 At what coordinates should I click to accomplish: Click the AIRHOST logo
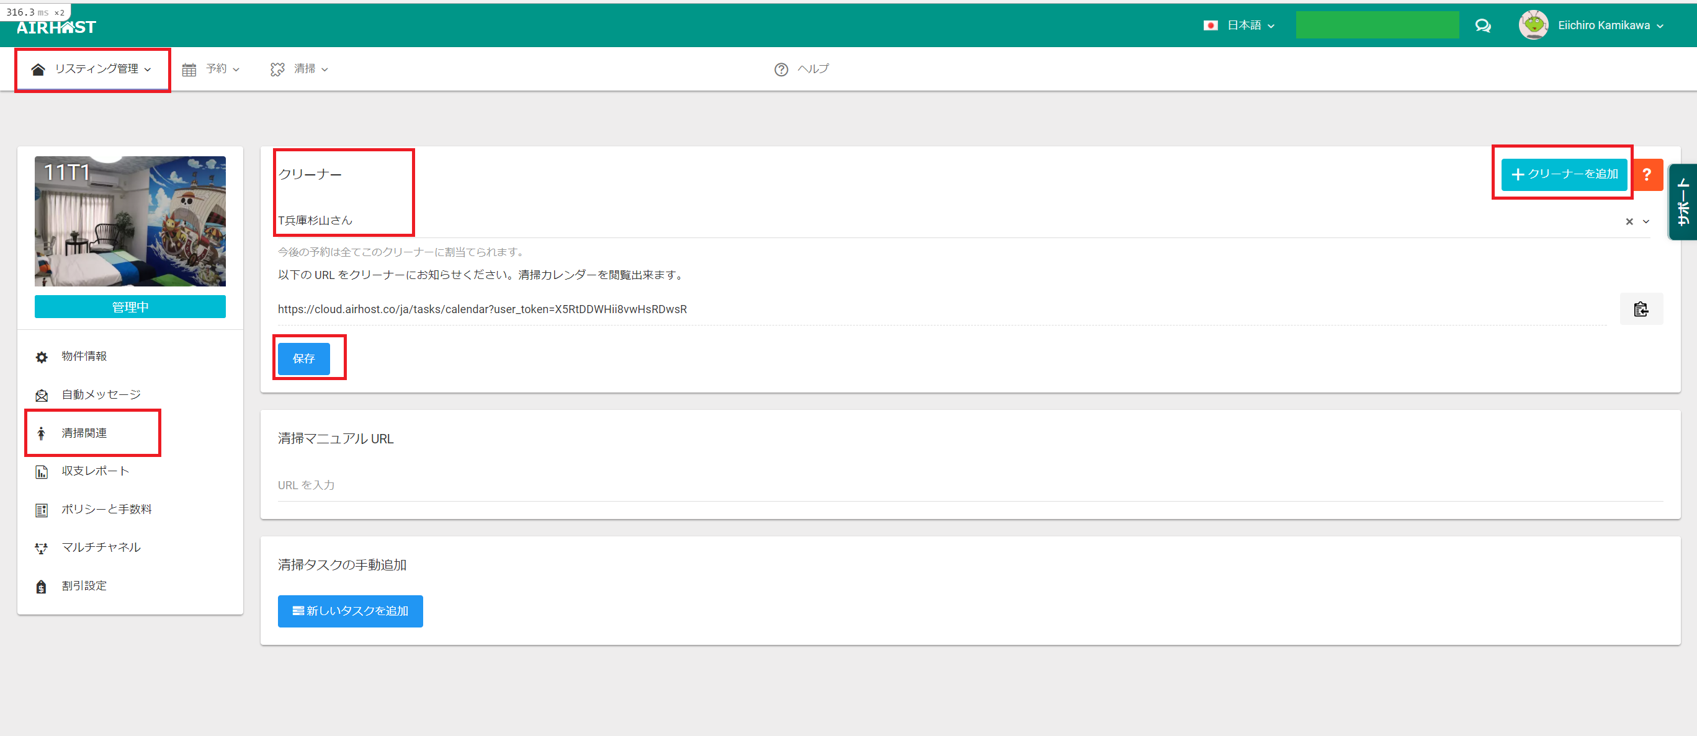pos(56,27)
